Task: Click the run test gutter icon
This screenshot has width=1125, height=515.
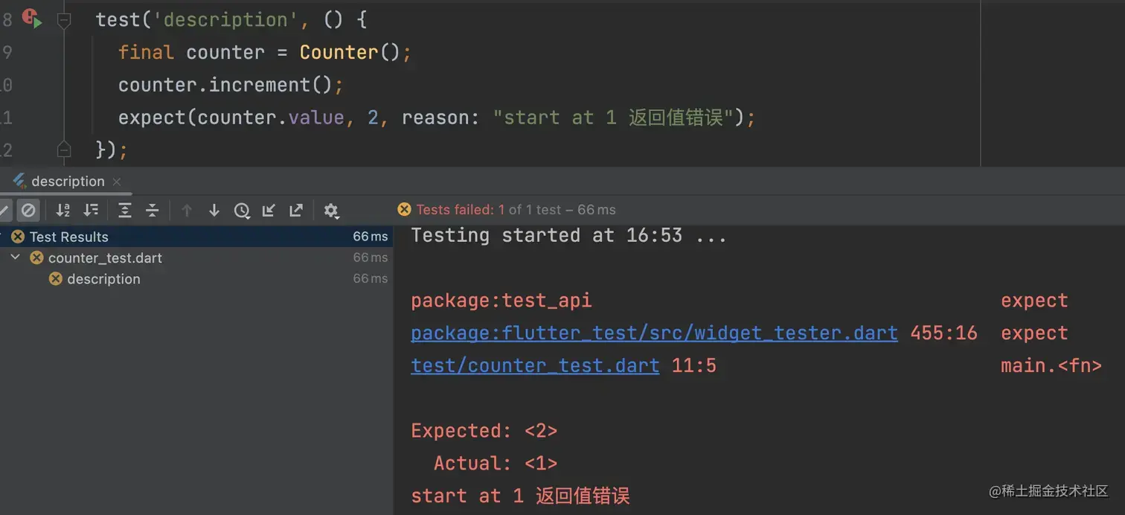Action: point(31,18)
